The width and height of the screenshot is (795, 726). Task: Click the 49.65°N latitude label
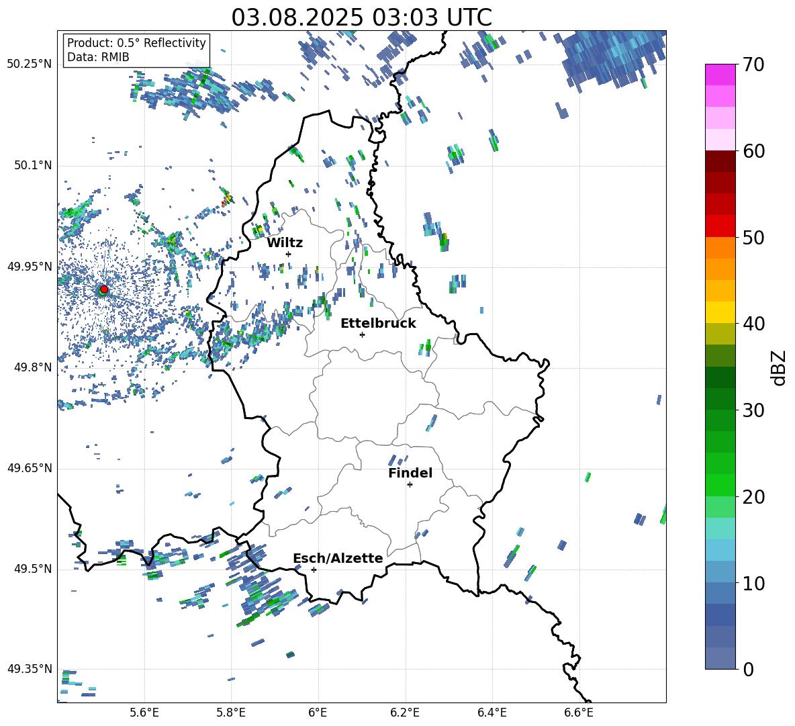point(30,467)
